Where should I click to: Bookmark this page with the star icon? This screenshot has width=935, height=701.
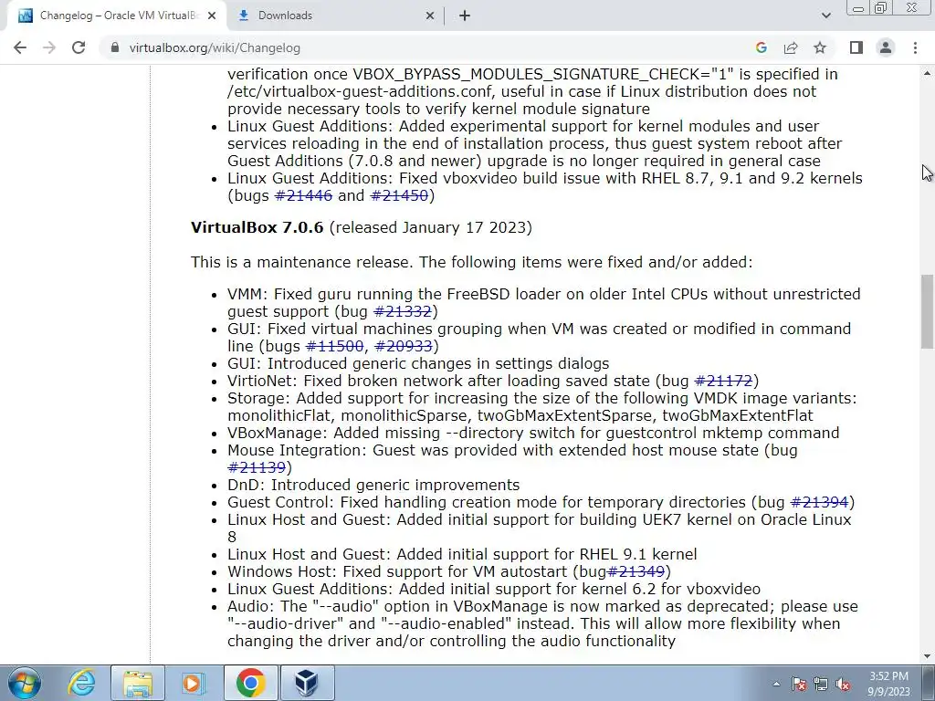[820, 47]
